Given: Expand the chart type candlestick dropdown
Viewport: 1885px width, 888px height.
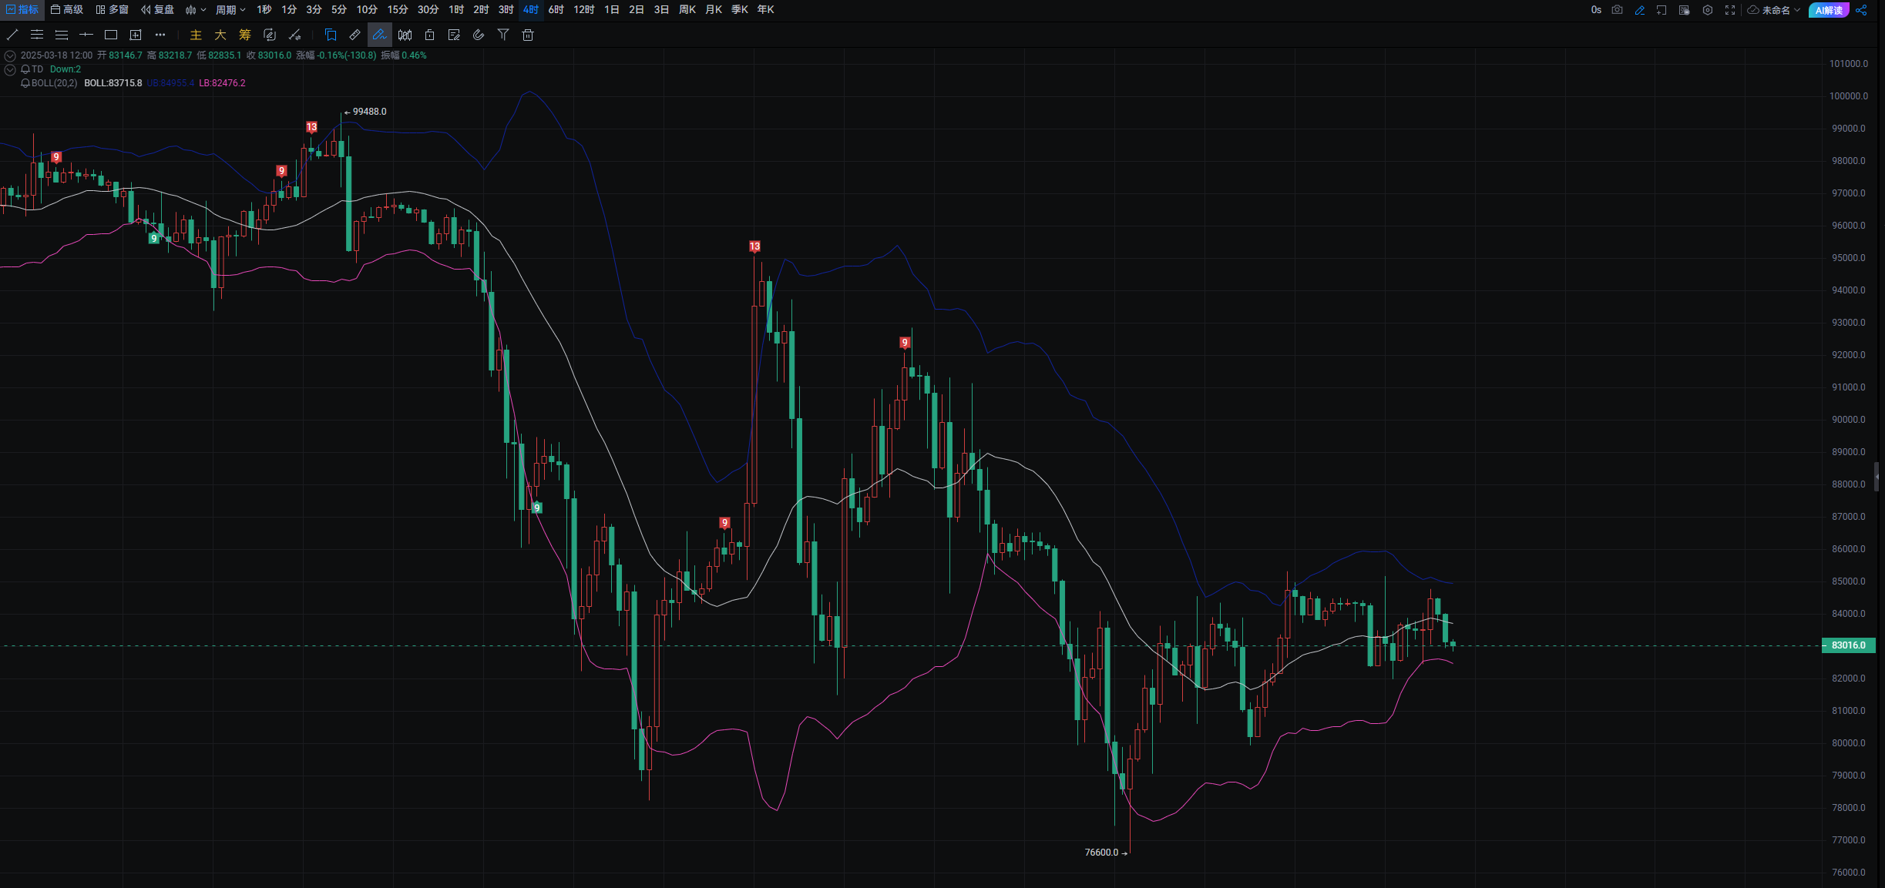Looking at the screenshot, I should tap(196, 10).
